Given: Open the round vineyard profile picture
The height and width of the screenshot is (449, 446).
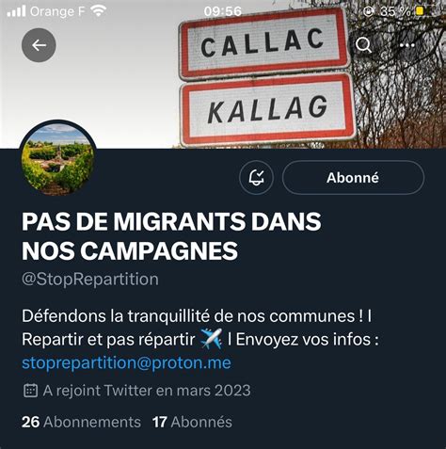Looking at the screenshot, I should click(57, 159).
